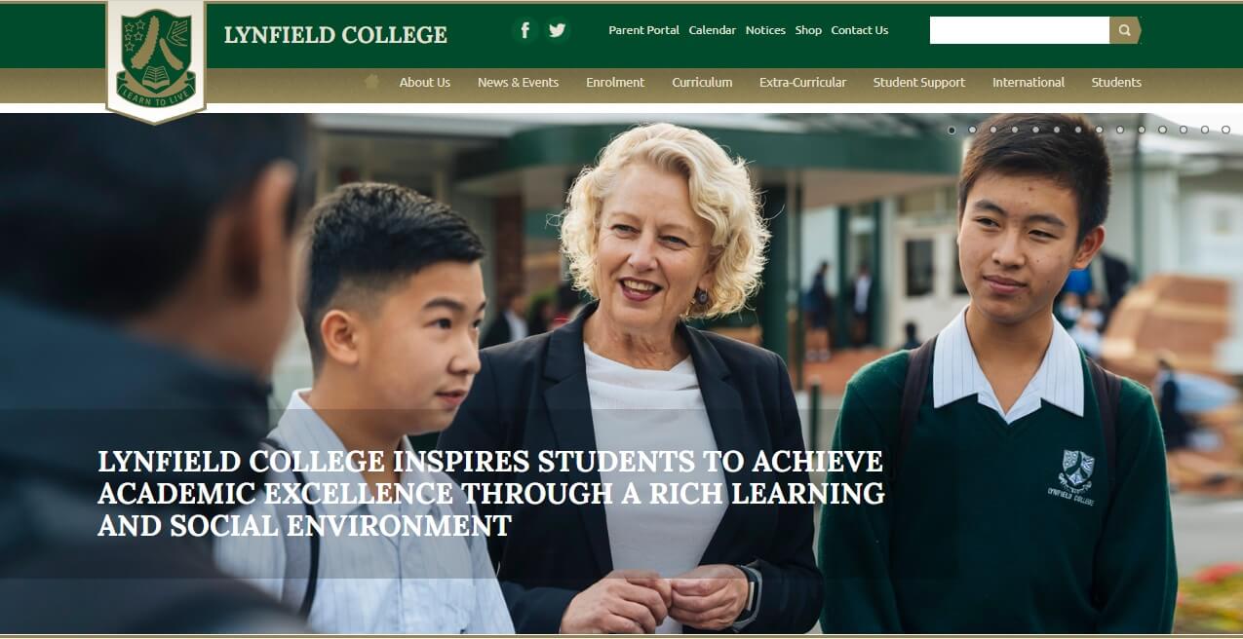The height and width of the screenshot is (639, 1243).
Task: Open the Enrolment menu item
Action: tap(615, 83)
